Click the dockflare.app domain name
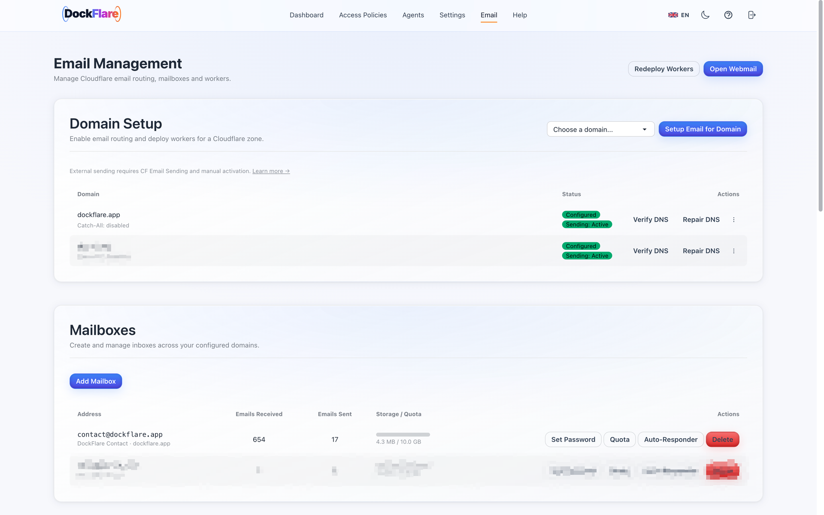Image resolution: width=824 pixels, height=515 pixels. coord(98,215)
